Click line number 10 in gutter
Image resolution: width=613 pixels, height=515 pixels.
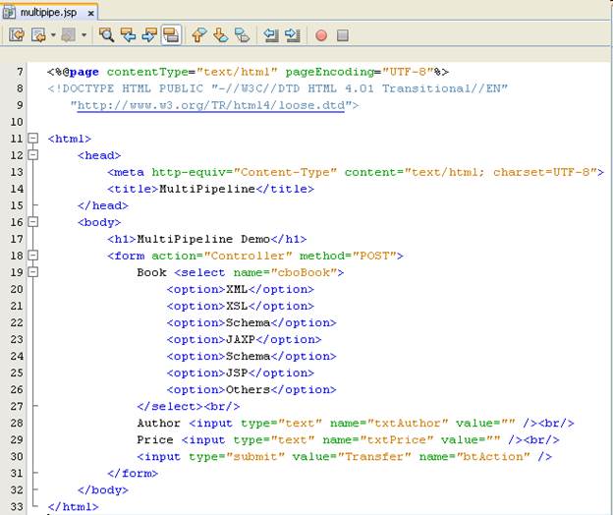[x=17, y=122]
